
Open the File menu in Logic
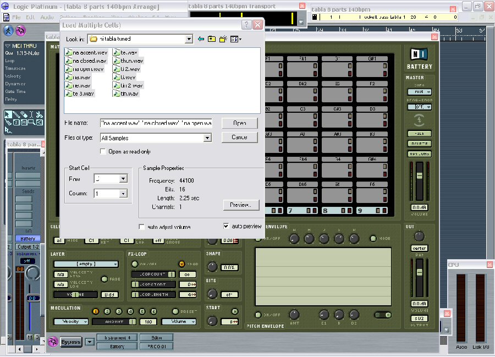click(x=15, y=17)
